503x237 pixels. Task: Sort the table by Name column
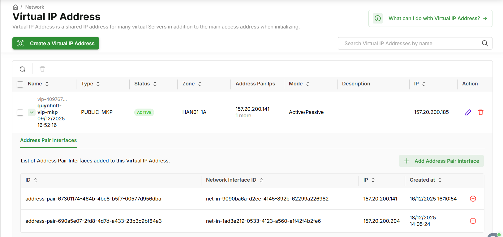tap(47, 84)
